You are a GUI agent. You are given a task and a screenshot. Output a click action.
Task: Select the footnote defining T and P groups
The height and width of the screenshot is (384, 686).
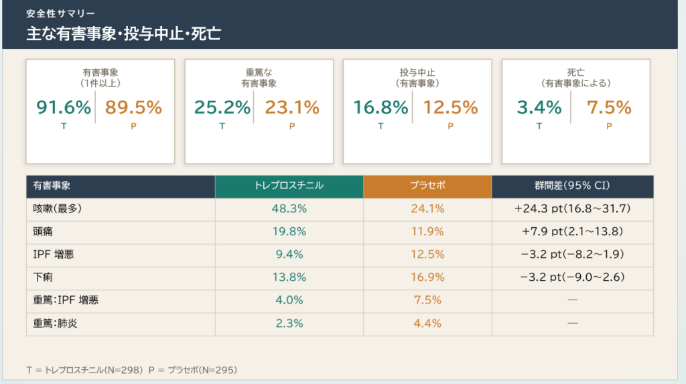[x=132, y=369]
